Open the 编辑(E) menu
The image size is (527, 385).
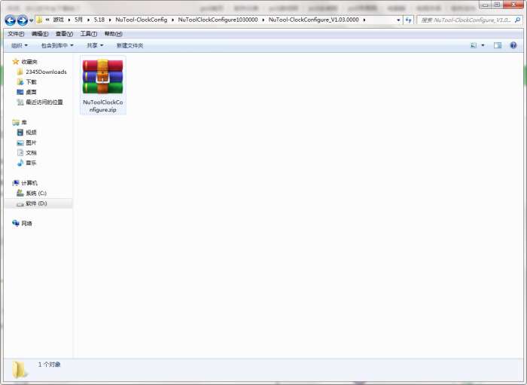(40, 34)
